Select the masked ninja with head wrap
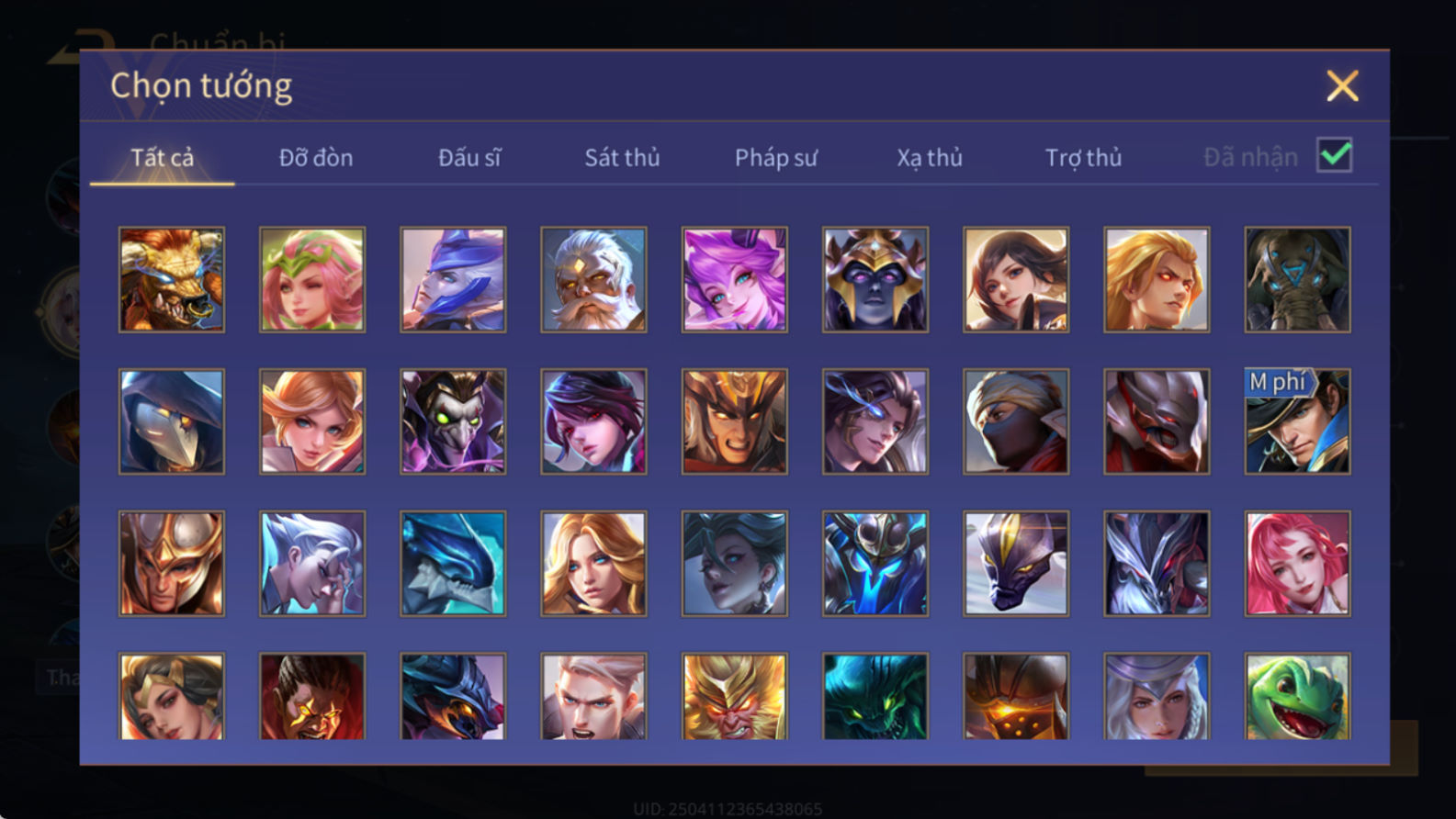 (x=1016, y=421)
